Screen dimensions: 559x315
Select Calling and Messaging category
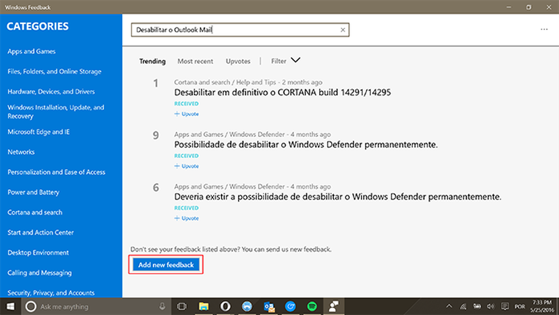(x=39, y=273)
